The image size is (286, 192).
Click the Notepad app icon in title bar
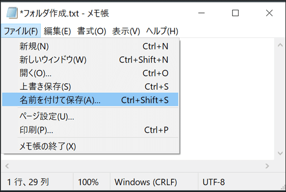[11, 14]
